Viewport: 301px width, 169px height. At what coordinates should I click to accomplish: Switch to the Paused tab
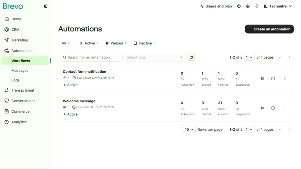point(116,43)
